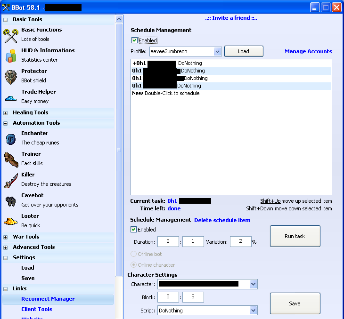
Task: Click the Enchanter rune icon
Action: (11, 138)
